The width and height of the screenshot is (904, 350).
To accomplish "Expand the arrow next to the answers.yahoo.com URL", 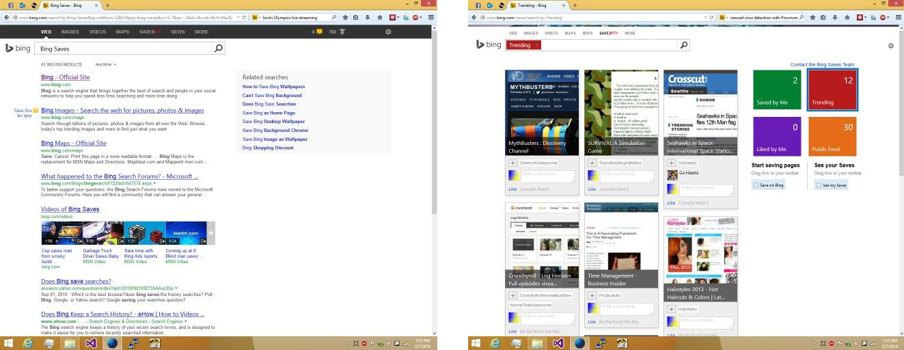I will pos(176,288).
